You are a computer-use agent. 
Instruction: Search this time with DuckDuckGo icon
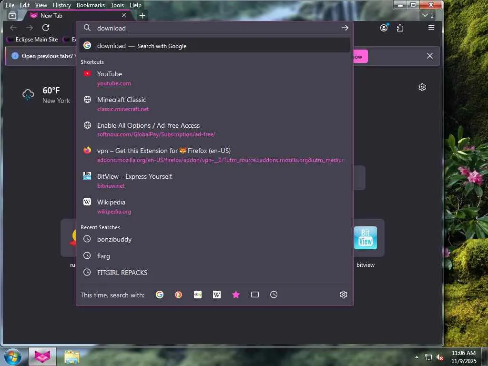click(179, 295)
